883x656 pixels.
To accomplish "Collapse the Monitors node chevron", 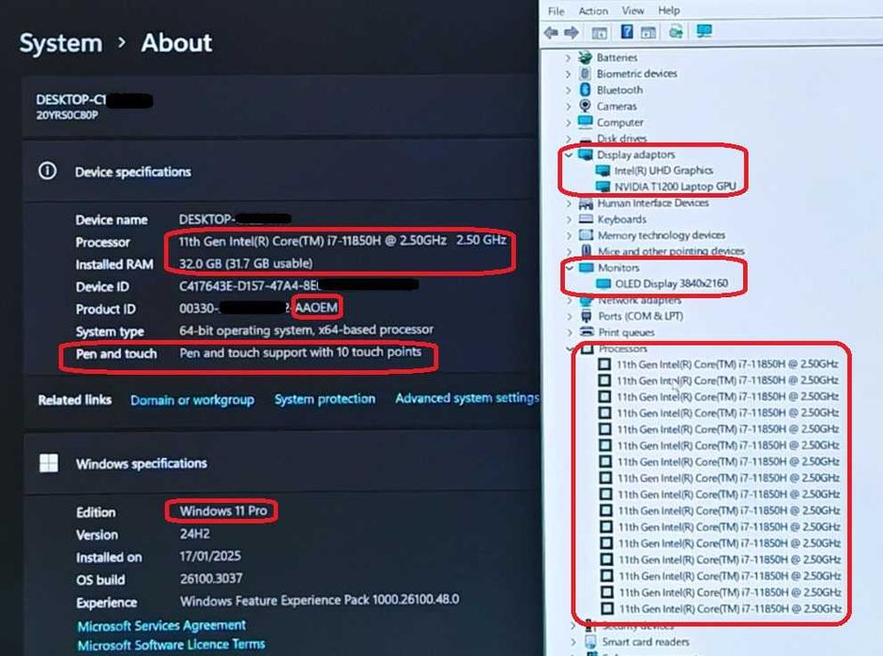I will pyautogui.click(x=570, y=268).
